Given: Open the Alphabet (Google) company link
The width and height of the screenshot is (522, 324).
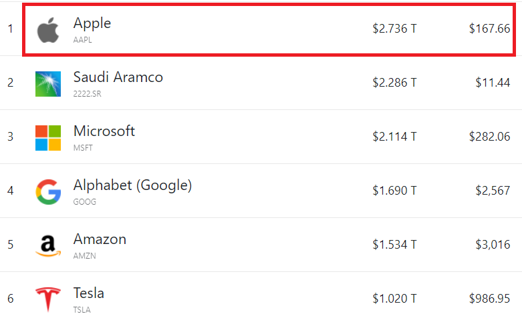Looking at the screenshot, I should click(x=132, y=185).
